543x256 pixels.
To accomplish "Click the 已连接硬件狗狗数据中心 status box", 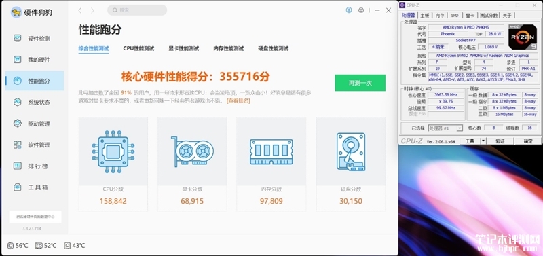I will pos(35,217).
